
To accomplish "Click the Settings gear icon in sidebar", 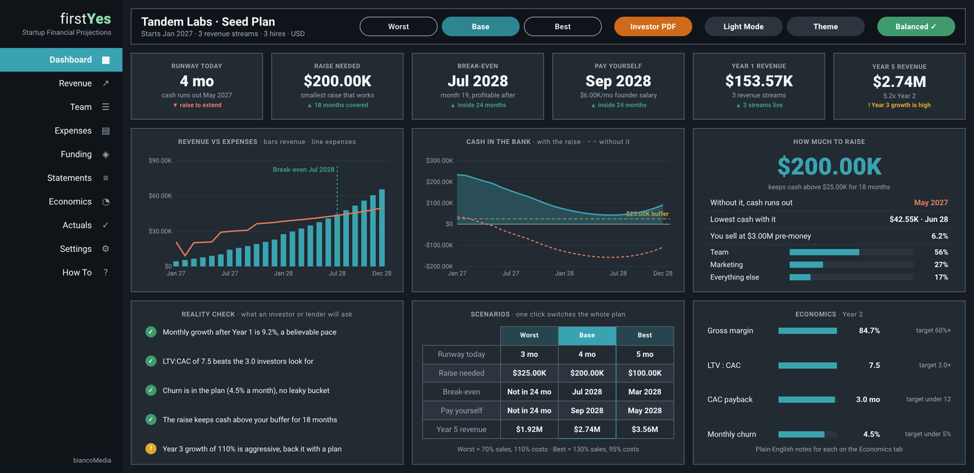I will pos(106,249).
